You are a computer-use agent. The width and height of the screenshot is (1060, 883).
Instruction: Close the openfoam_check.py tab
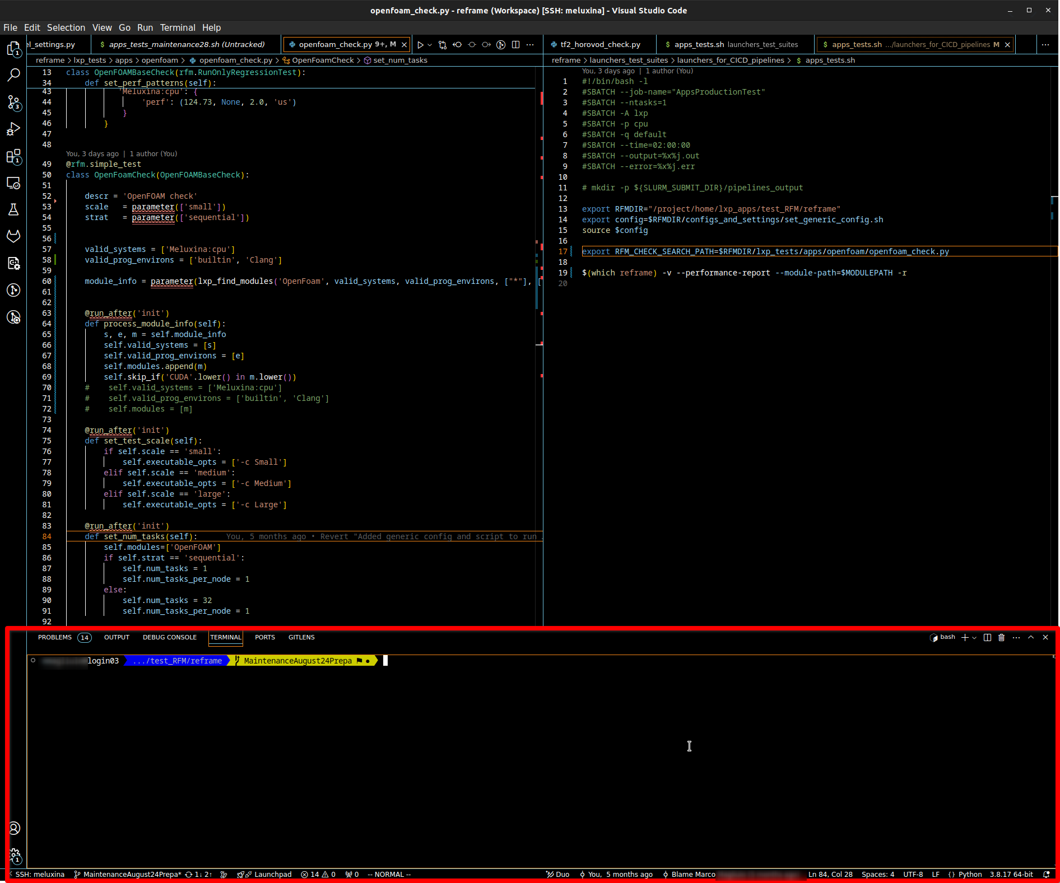(404, 45)
